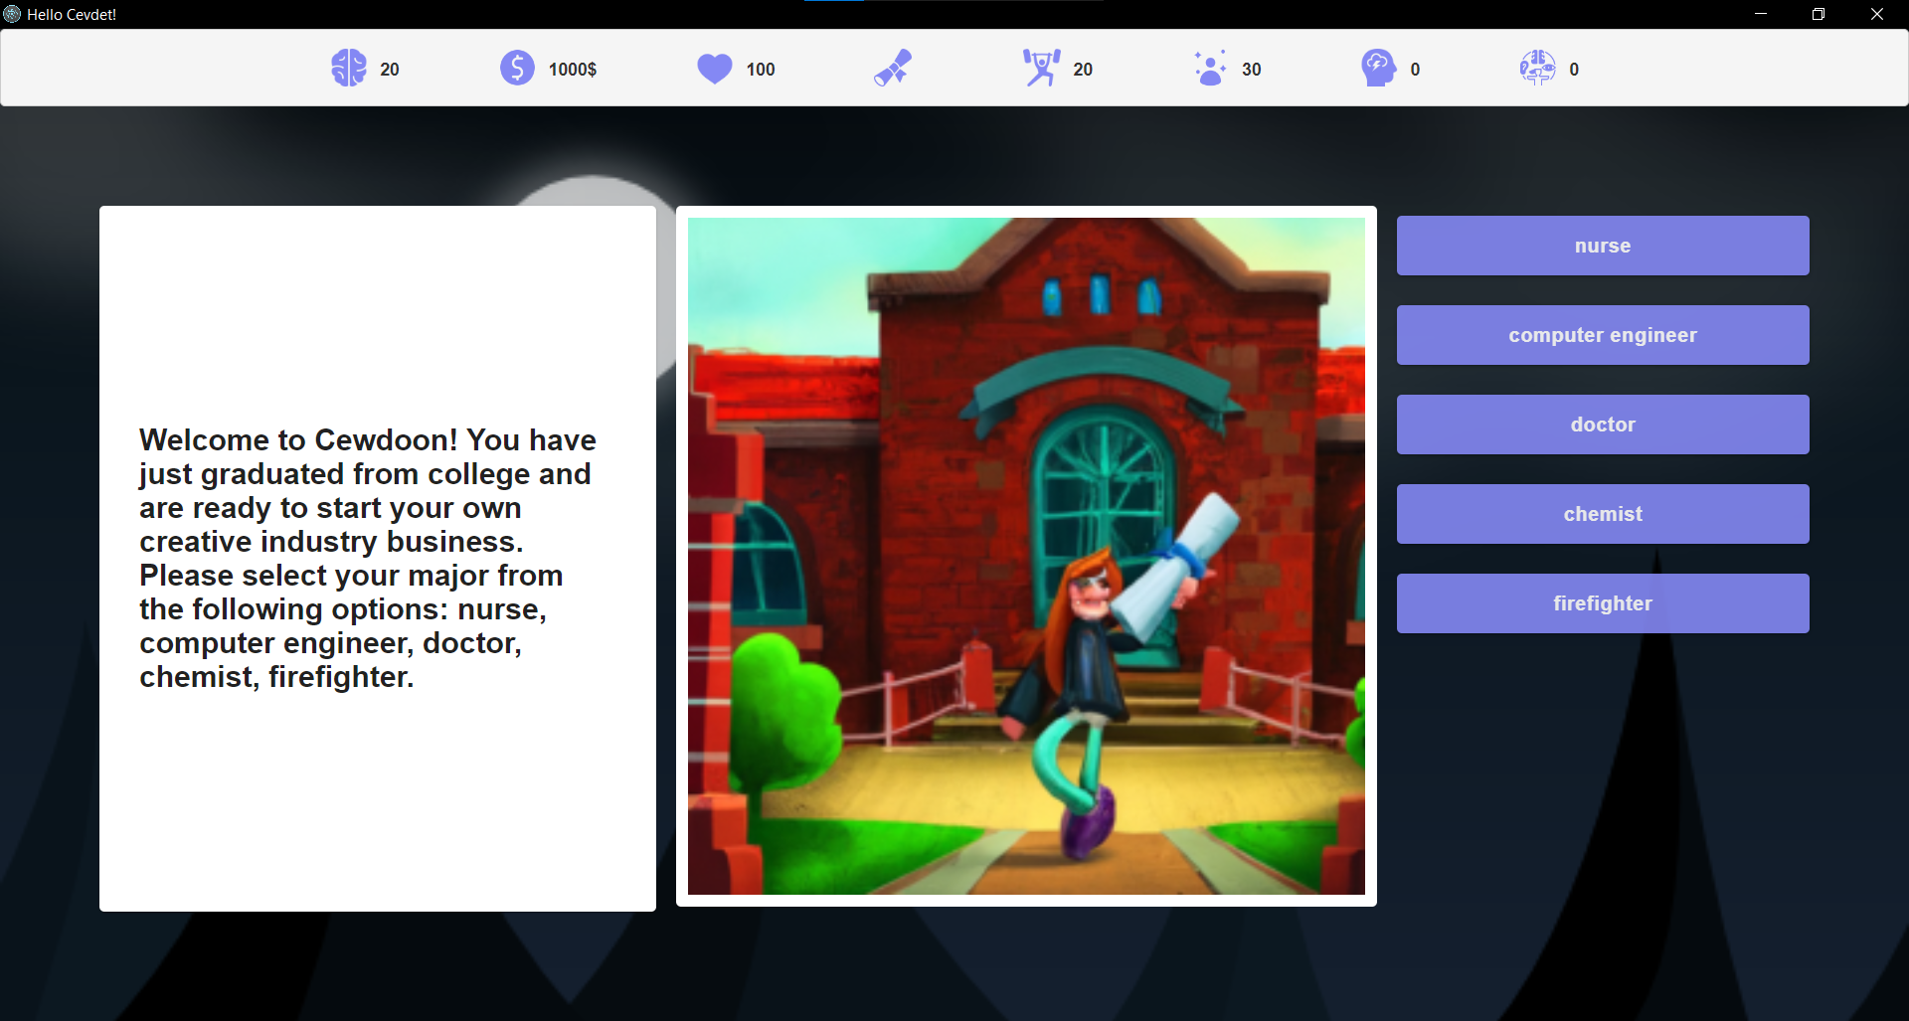Click the welcome message text panel
The height and width of the screenshot is (1021, 1909).
pyautogui.click(x=377, y=557)
